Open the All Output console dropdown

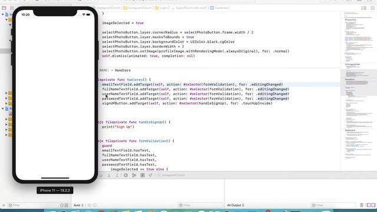click(x=236, y=206)
